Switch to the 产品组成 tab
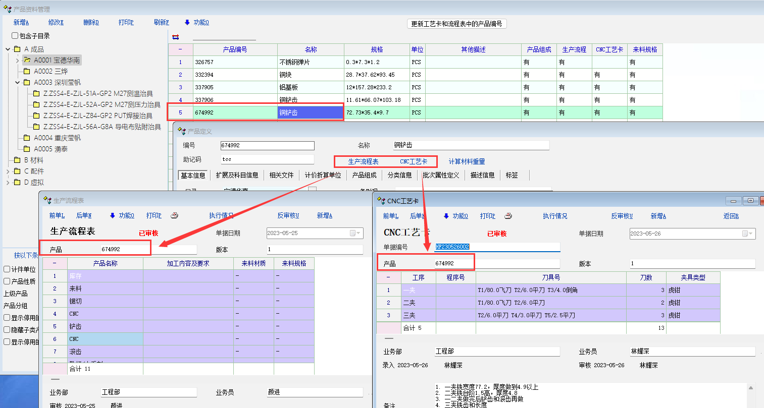Viewport: 764px width, 408px height. point(364,175)
